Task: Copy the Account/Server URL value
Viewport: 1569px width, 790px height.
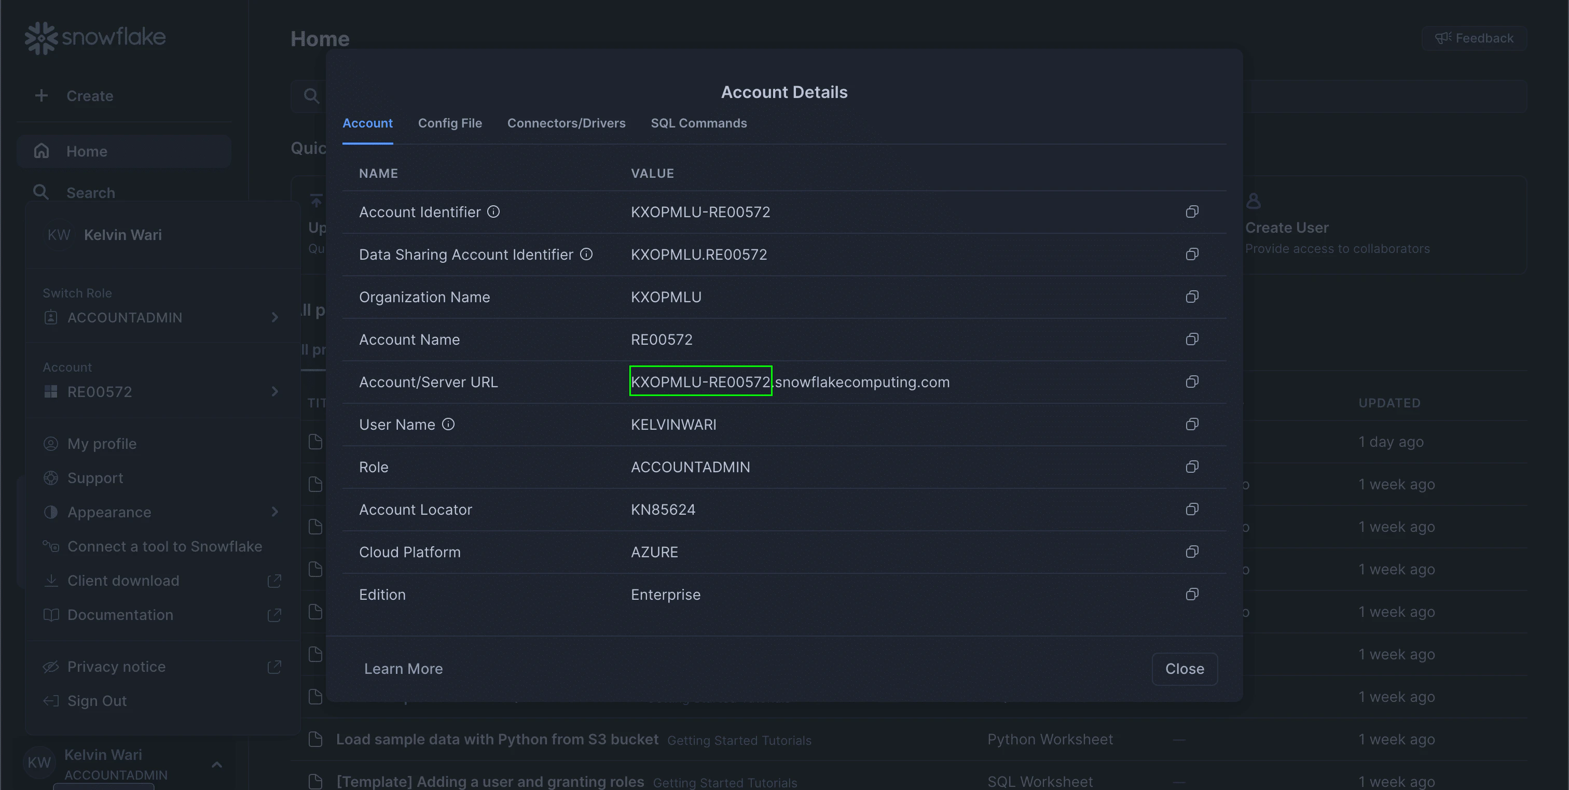Action: (1192, 382)
